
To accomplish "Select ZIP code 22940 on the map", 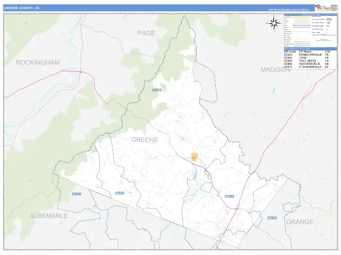I will (76, 194).
